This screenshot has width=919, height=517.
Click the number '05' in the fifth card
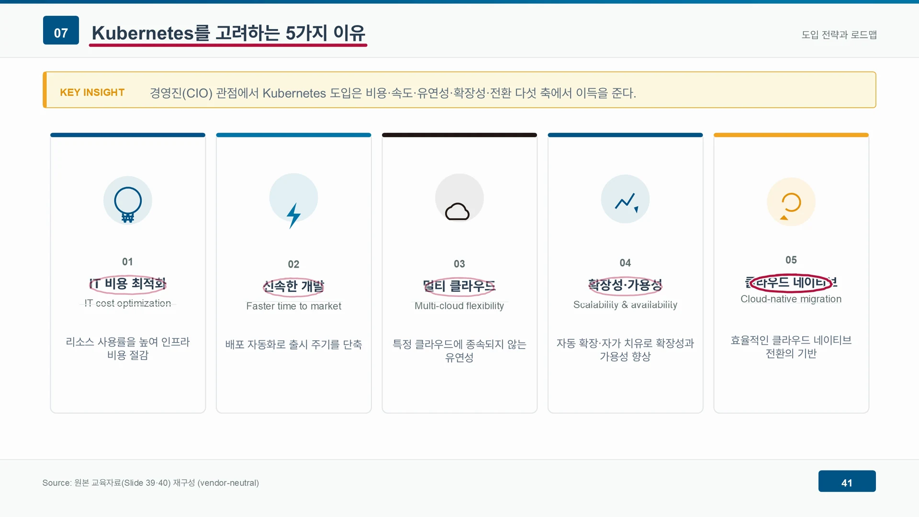tap(791, 260)
